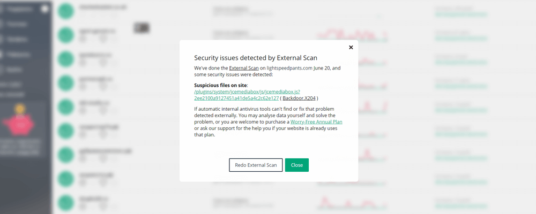Click the promo text below the piggy bank
Viewport: 536px width, 214px height.
tap(20, 147)
